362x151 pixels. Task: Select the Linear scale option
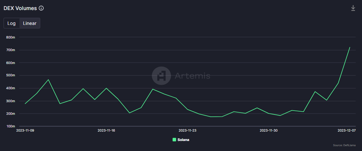tap(30, 23)
